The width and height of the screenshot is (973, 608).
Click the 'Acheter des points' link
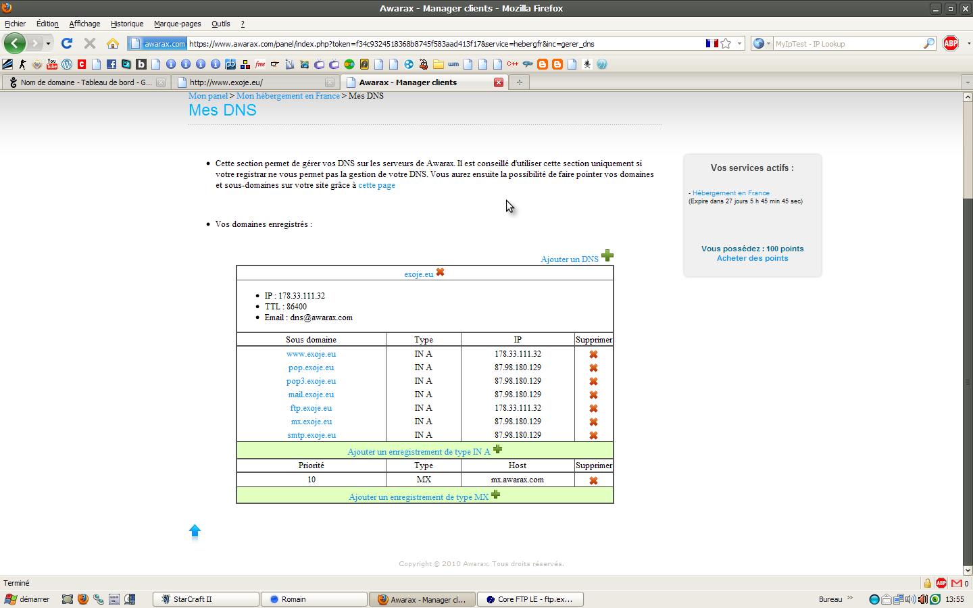tap(752, 258)
